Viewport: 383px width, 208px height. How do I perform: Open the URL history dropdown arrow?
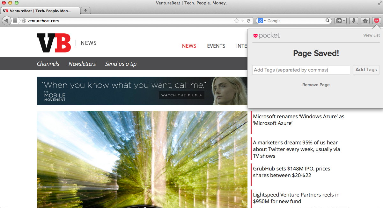coord(243,21)
